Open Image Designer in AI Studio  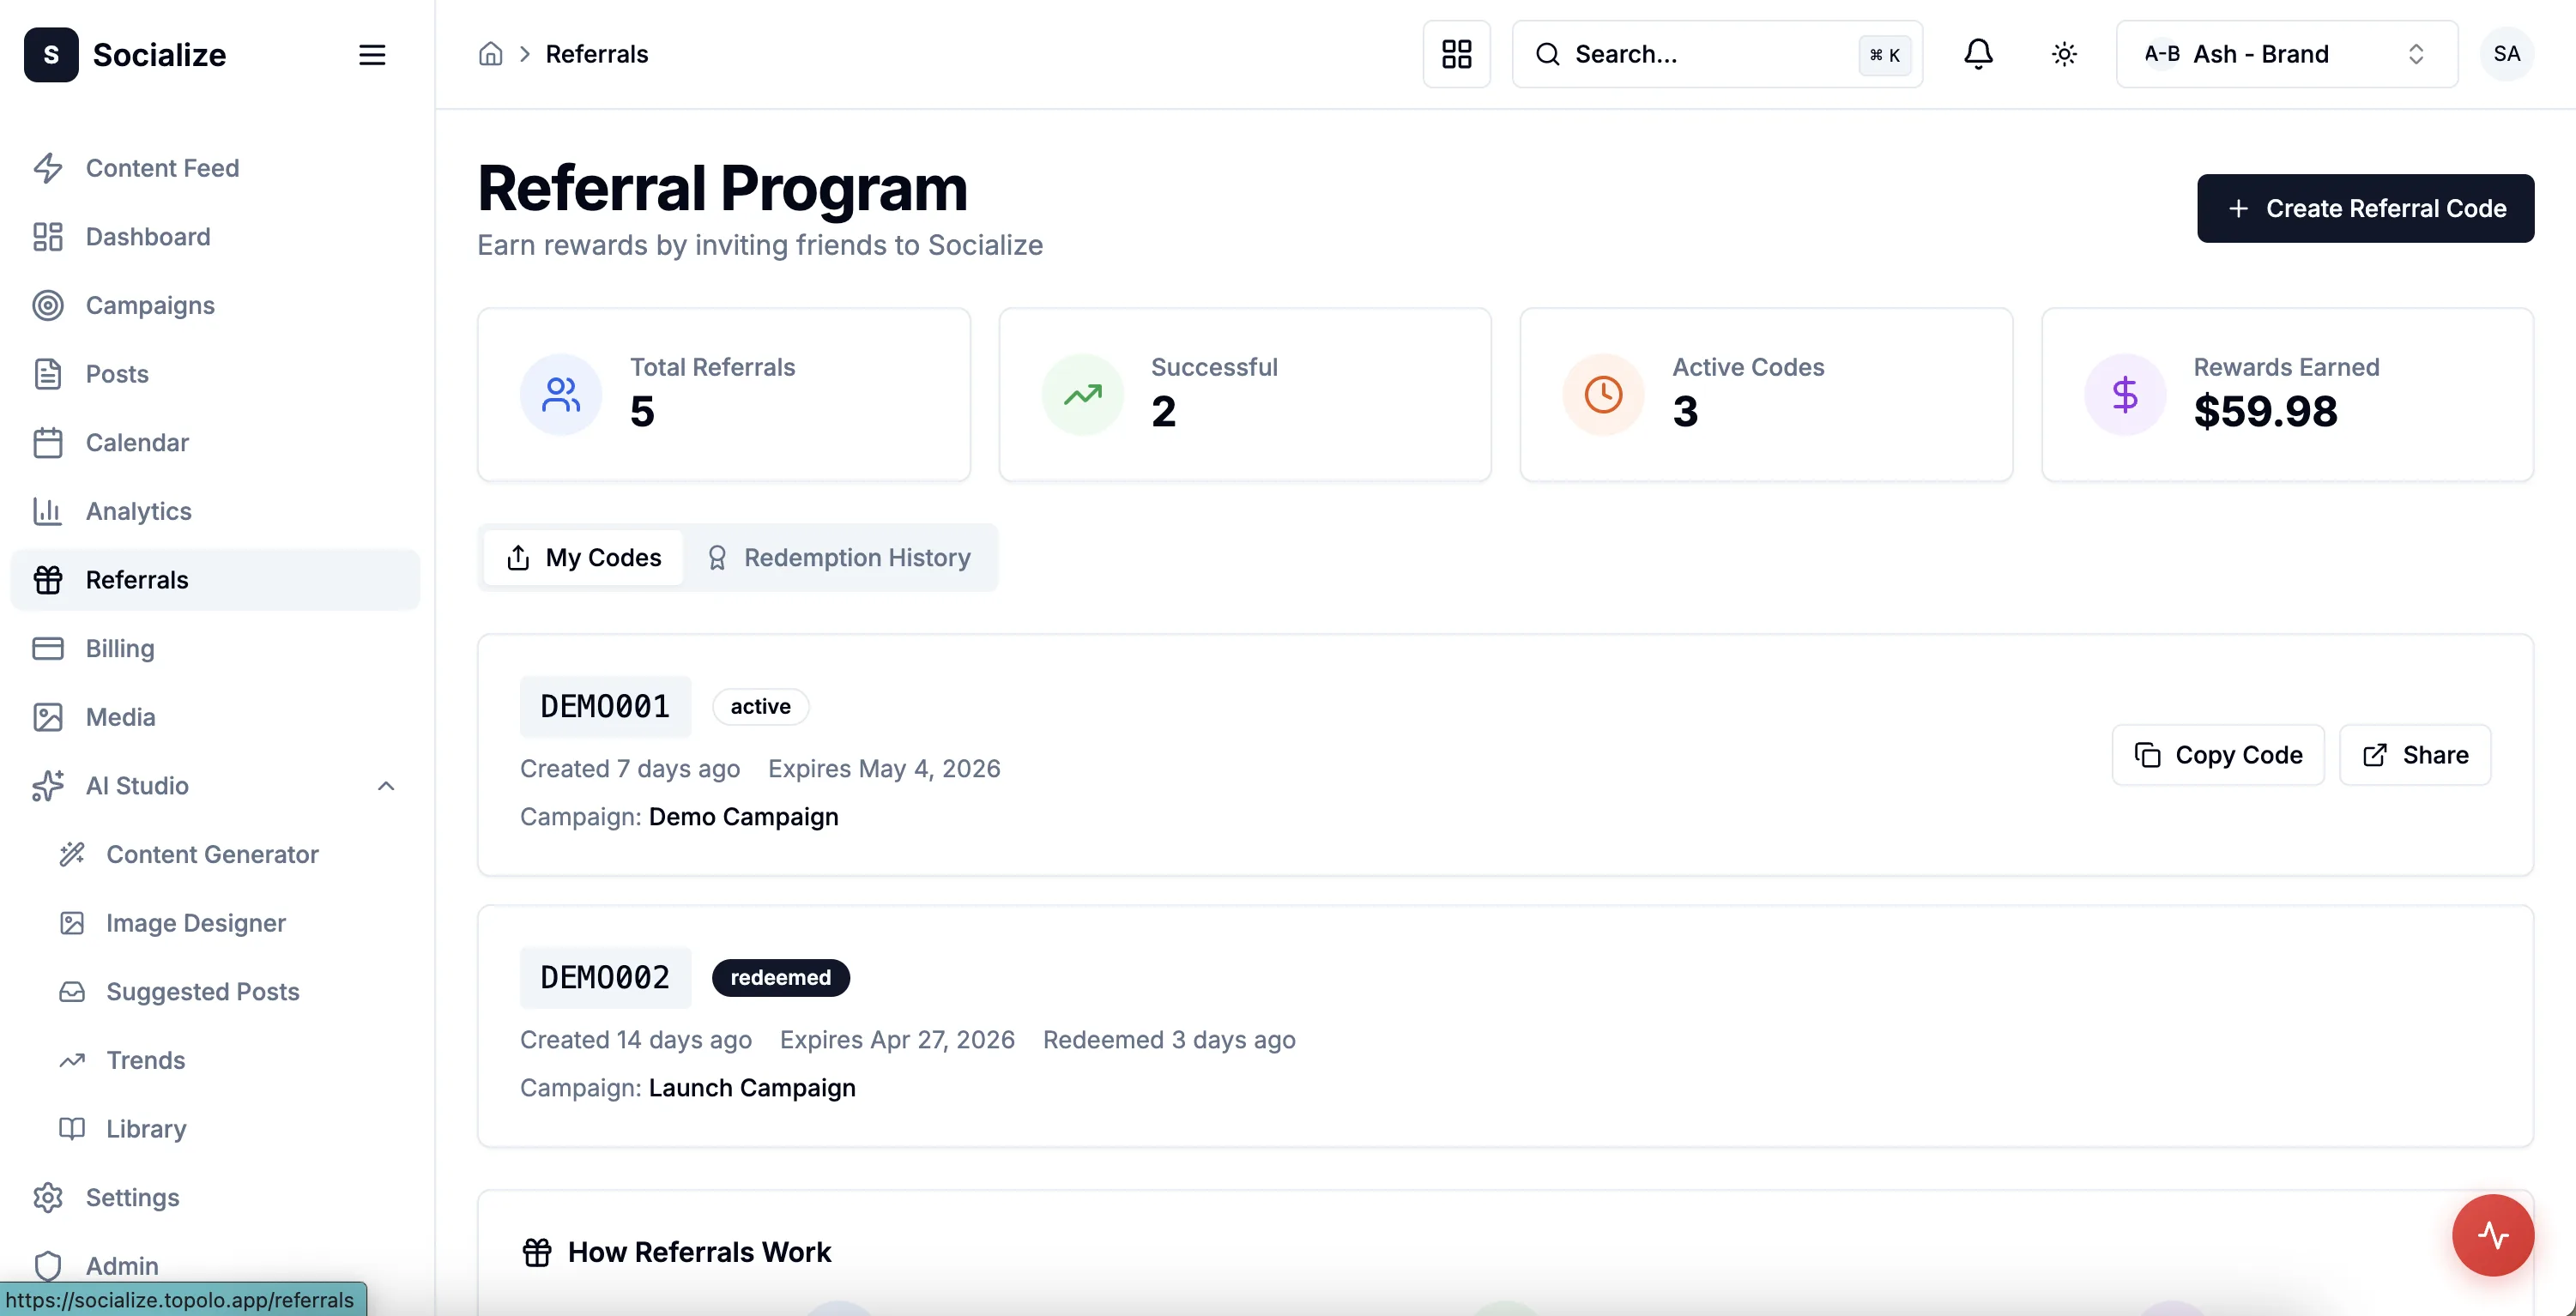196,923
